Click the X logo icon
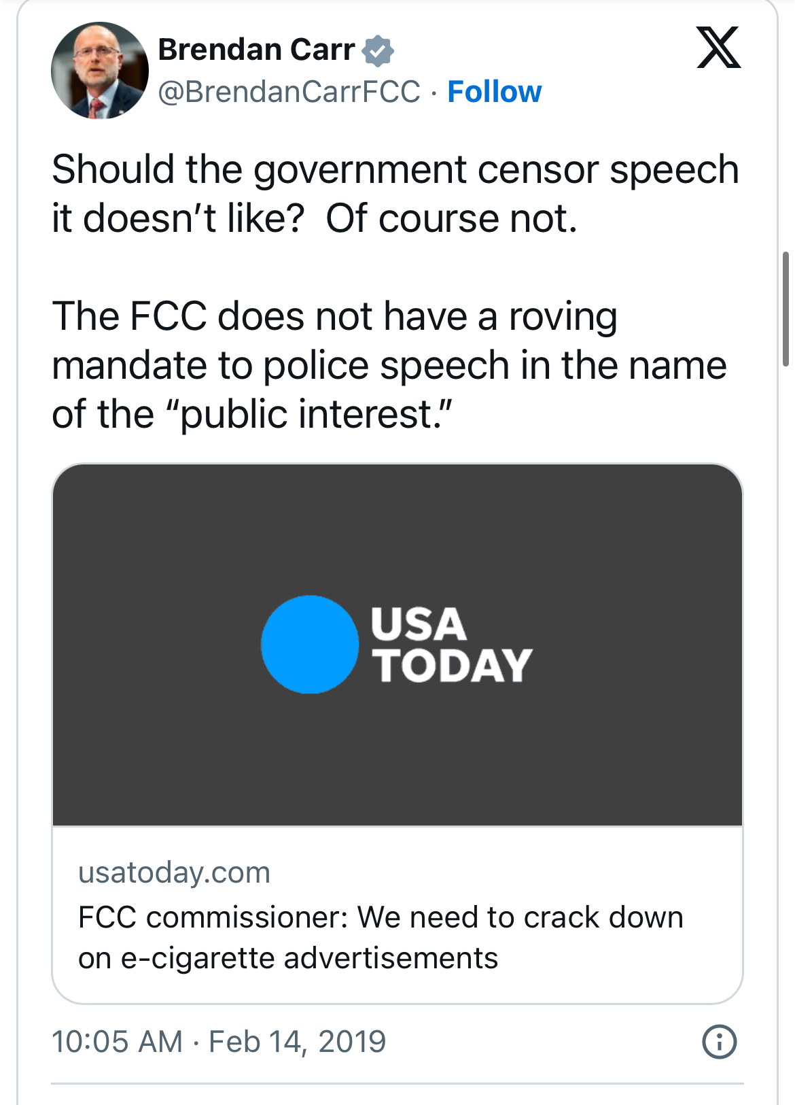Image resolution: width=795 pixels, height=1105 pixels. 718,48
